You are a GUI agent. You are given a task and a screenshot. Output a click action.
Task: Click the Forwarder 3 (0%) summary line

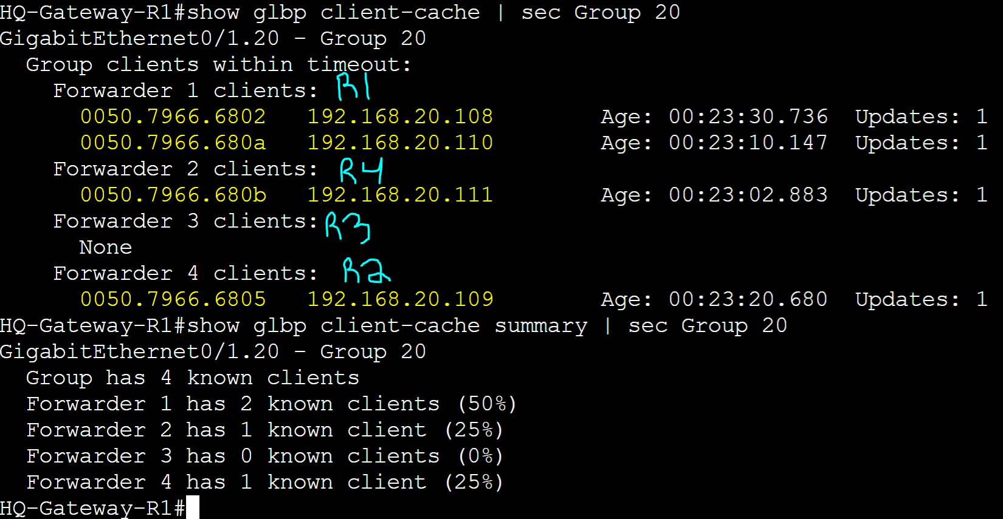pos(265,456)
